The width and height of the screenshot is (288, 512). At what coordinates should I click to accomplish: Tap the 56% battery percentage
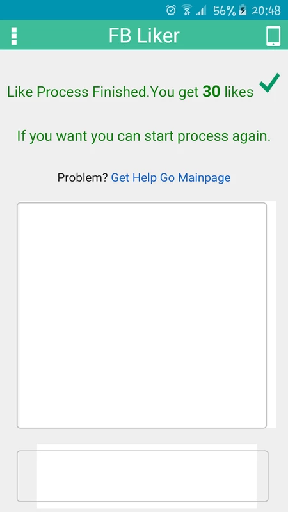(225, 11)
